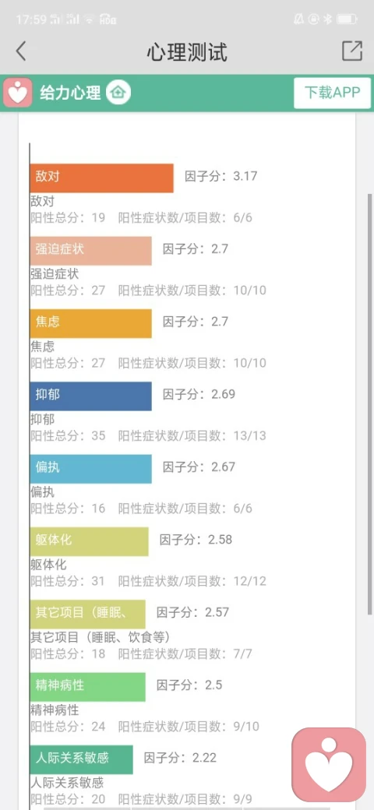Screen dimensions: 374x810
Task: Select the pink 强迫症状 bar
Action: pos(91,251)
